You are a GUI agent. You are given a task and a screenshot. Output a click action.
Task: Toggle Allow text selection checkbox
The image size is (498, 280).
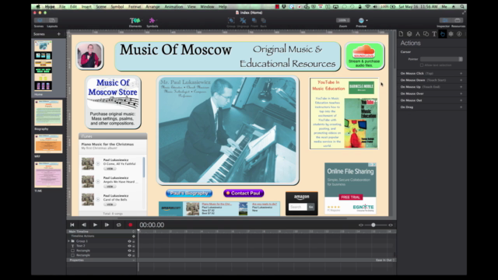click(x=422, y=65)
